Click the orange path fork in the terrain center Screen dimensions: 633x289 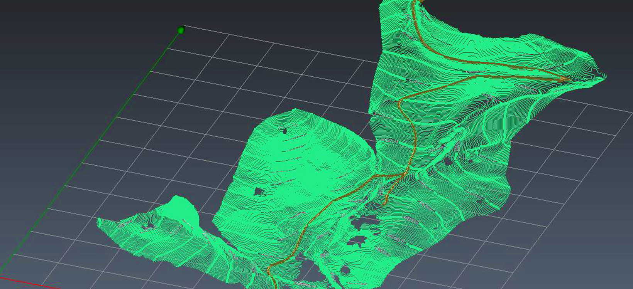[403, 175]
